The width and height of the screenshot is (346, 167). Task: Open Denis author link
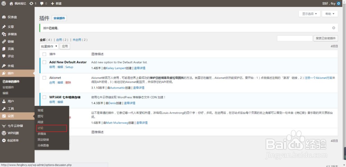[x=112, y=103]
